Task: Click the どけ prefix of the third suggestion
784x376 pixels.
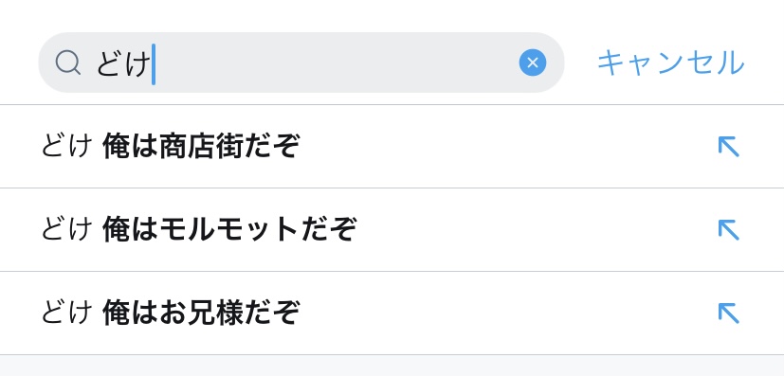Action: coord(66,313)
